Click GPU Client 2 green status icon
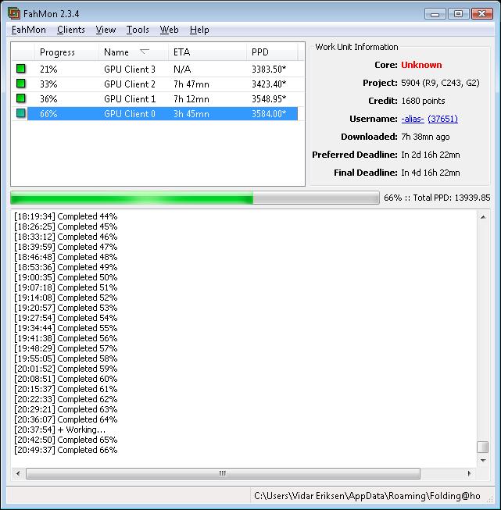 coord(21,84)
